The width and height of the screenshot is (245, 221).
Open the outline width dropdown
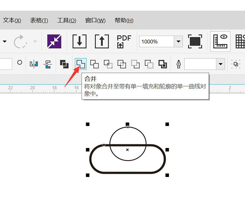(220, 64)
